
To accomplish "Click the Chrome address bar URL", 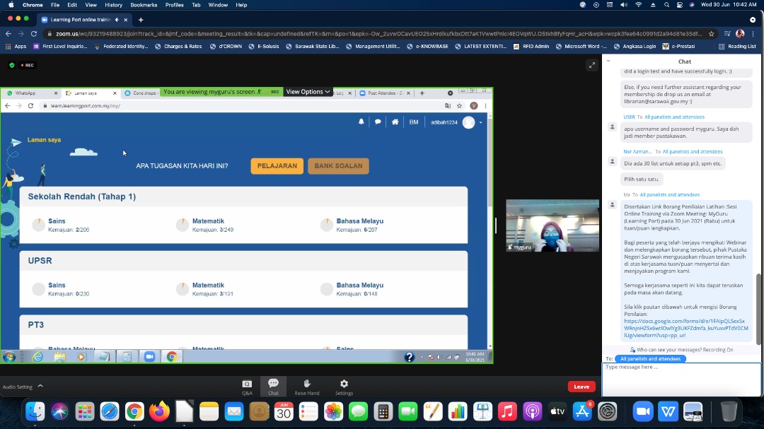I will click(378, 34).
